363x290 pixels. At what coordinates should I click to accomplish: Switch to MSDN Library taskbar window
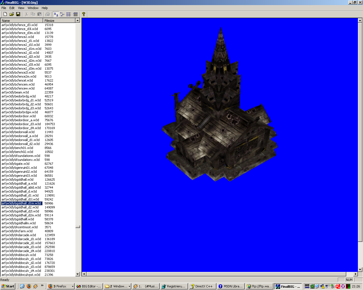(230, 286)
